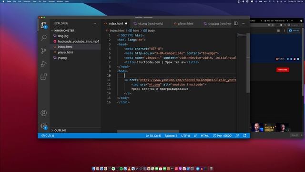Screen dimensions: 305x172
Task: Open the Explorer view in activity bar
Action: click(43, 25)
